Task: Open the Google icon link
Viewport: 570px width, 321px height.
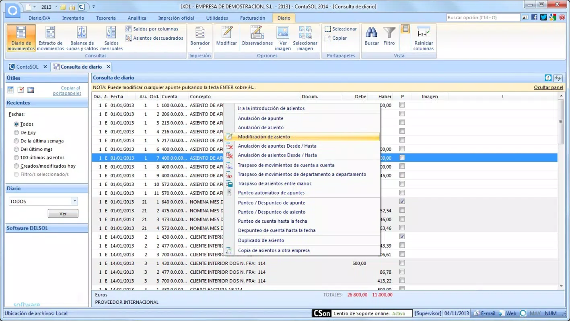Action: pos(553,17)
